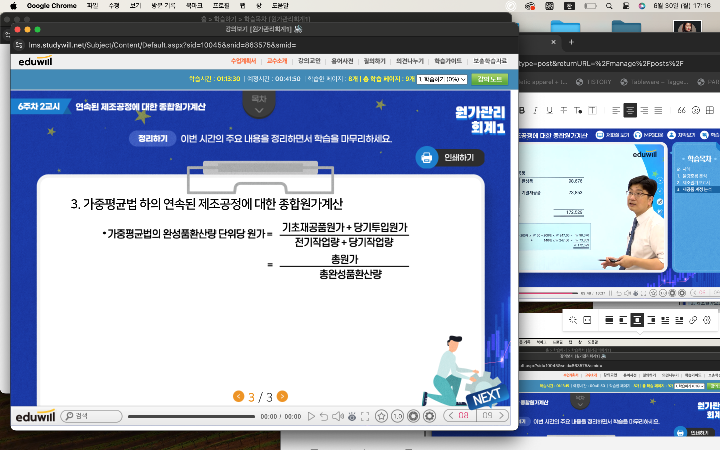Viewport: 720px width, 450px height.
Task: Mute the lecture volume speaker icon
Action: (x=338, y=416)
